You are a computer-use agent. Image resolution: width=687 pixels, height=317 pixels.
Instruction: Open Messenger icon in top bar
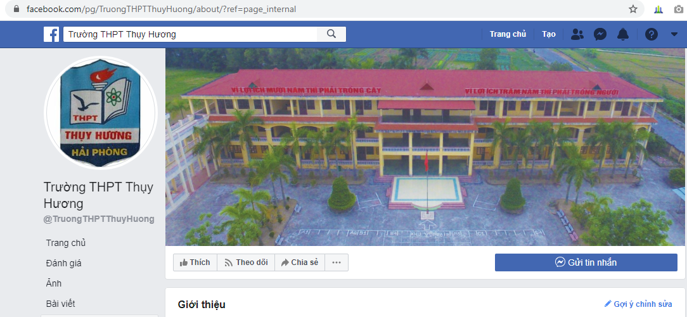[x=600, y=34]
